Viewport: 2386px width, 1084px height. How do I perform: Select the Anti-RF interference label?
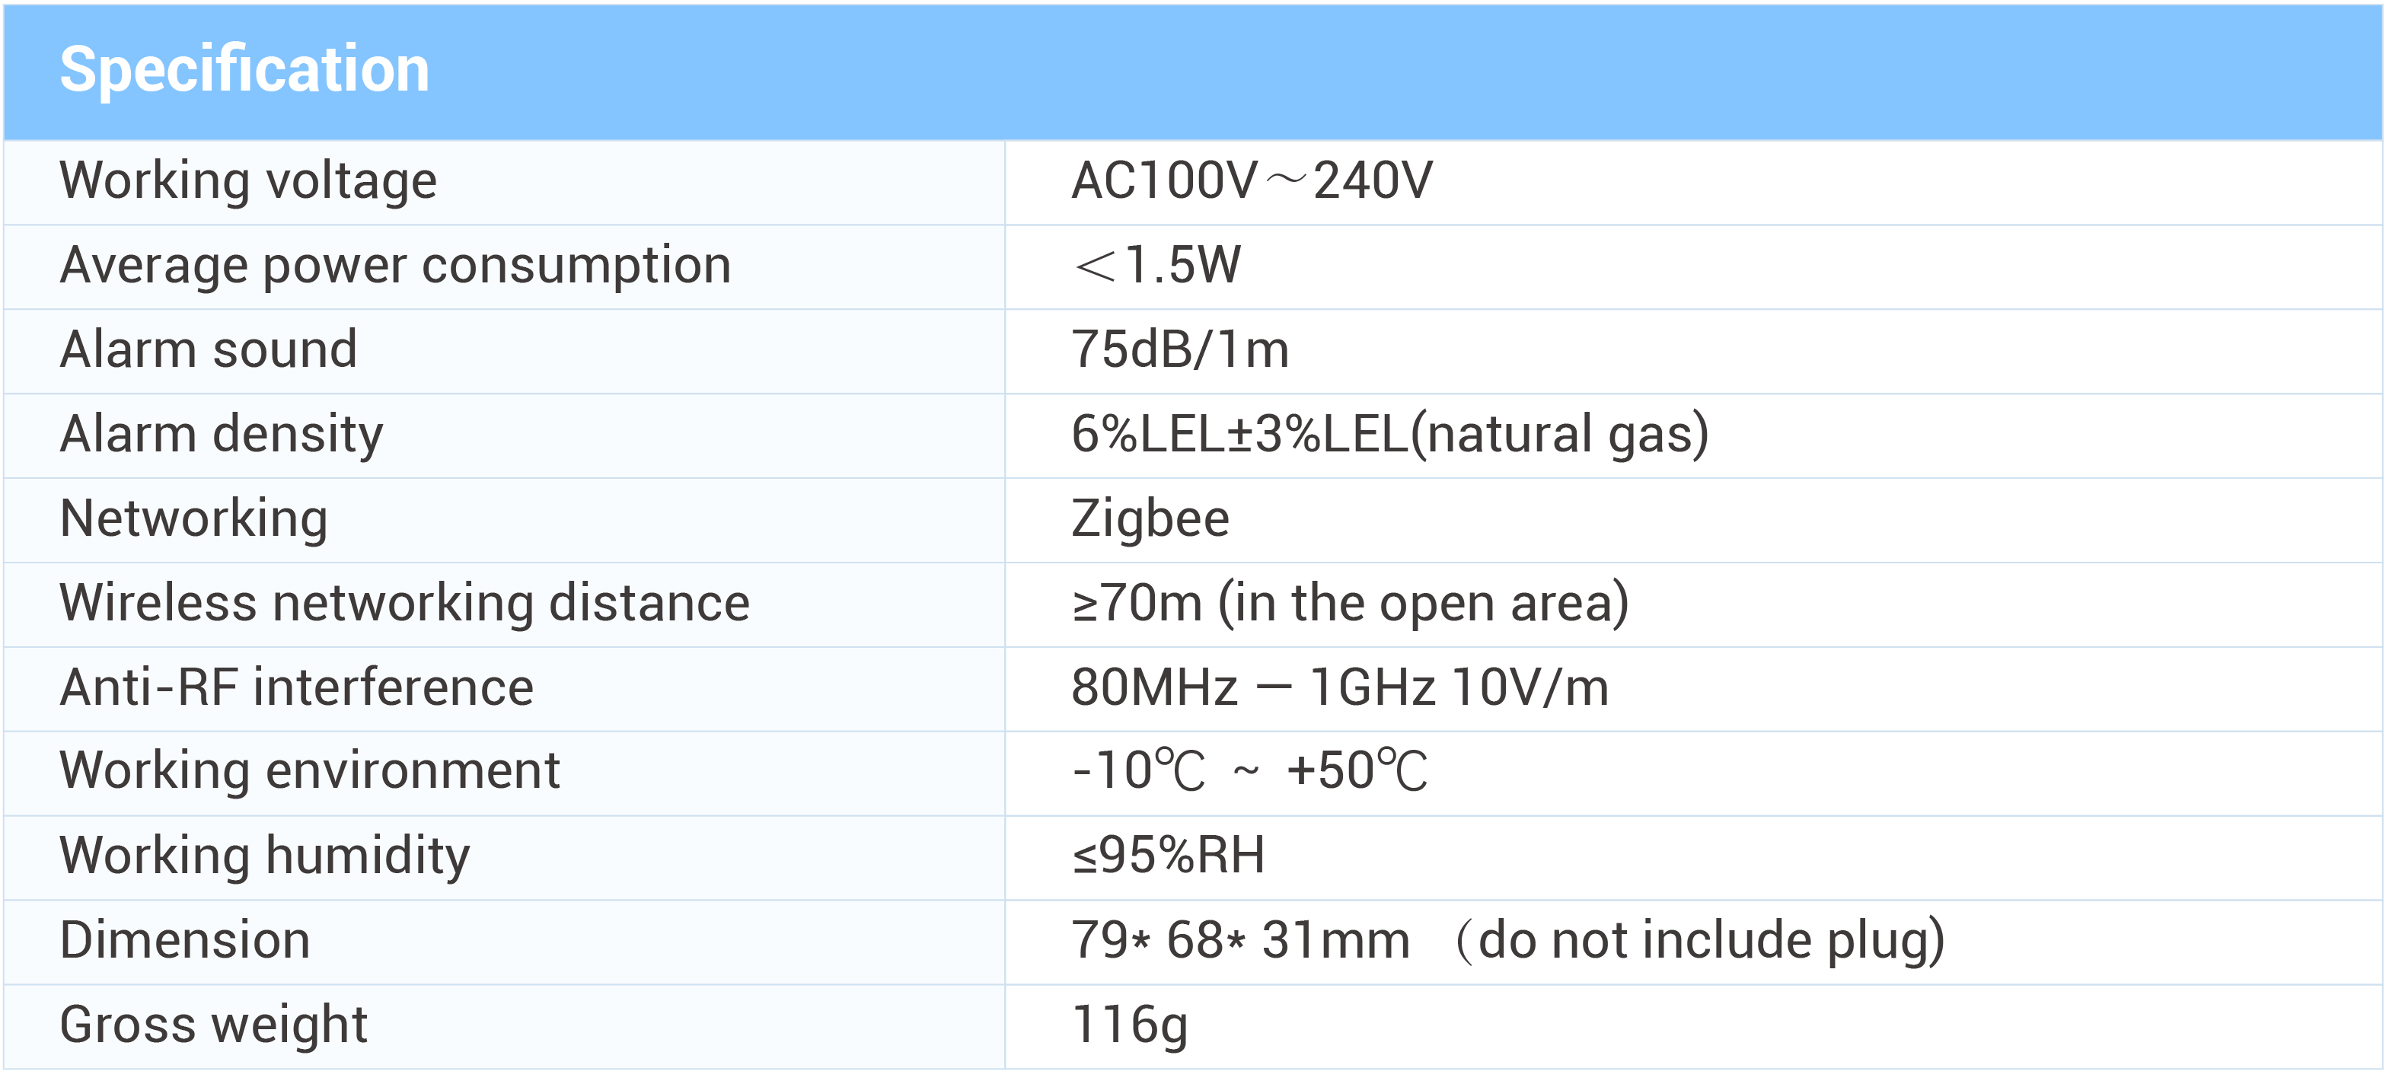coord(296,687)
